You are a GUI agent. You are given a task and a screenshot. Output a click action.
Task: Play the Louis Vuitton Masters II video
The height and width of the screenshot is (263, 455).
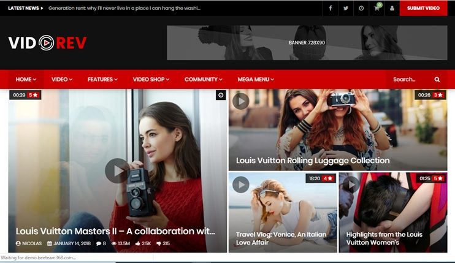(117, 171)
